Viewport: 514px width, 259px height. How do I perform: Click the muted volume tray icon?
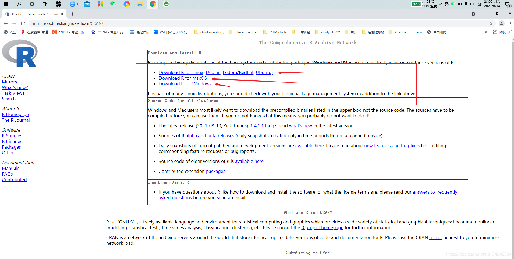(x=472, y=4)
